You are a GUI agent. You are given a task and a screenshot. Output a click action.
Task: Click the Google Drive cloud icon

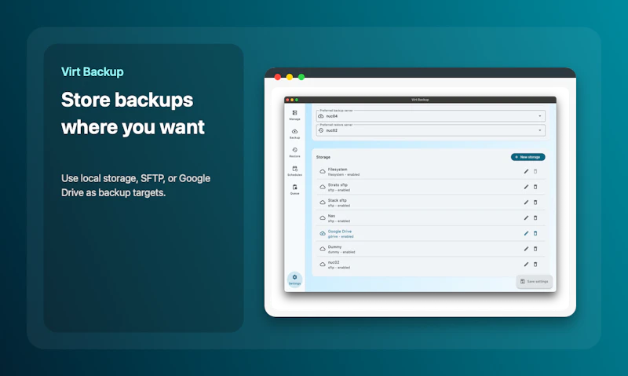(323, 233)
